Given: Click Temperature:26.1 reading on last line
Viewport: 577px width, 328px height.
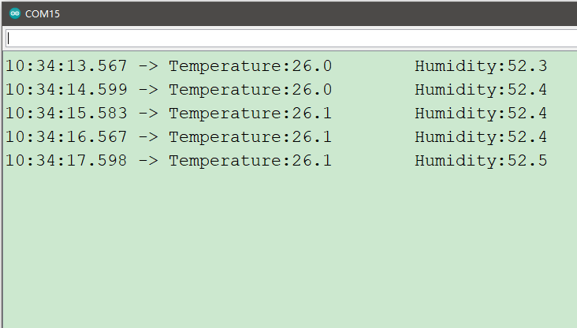Looking at the screenshot, I should (x=250, y=161).
